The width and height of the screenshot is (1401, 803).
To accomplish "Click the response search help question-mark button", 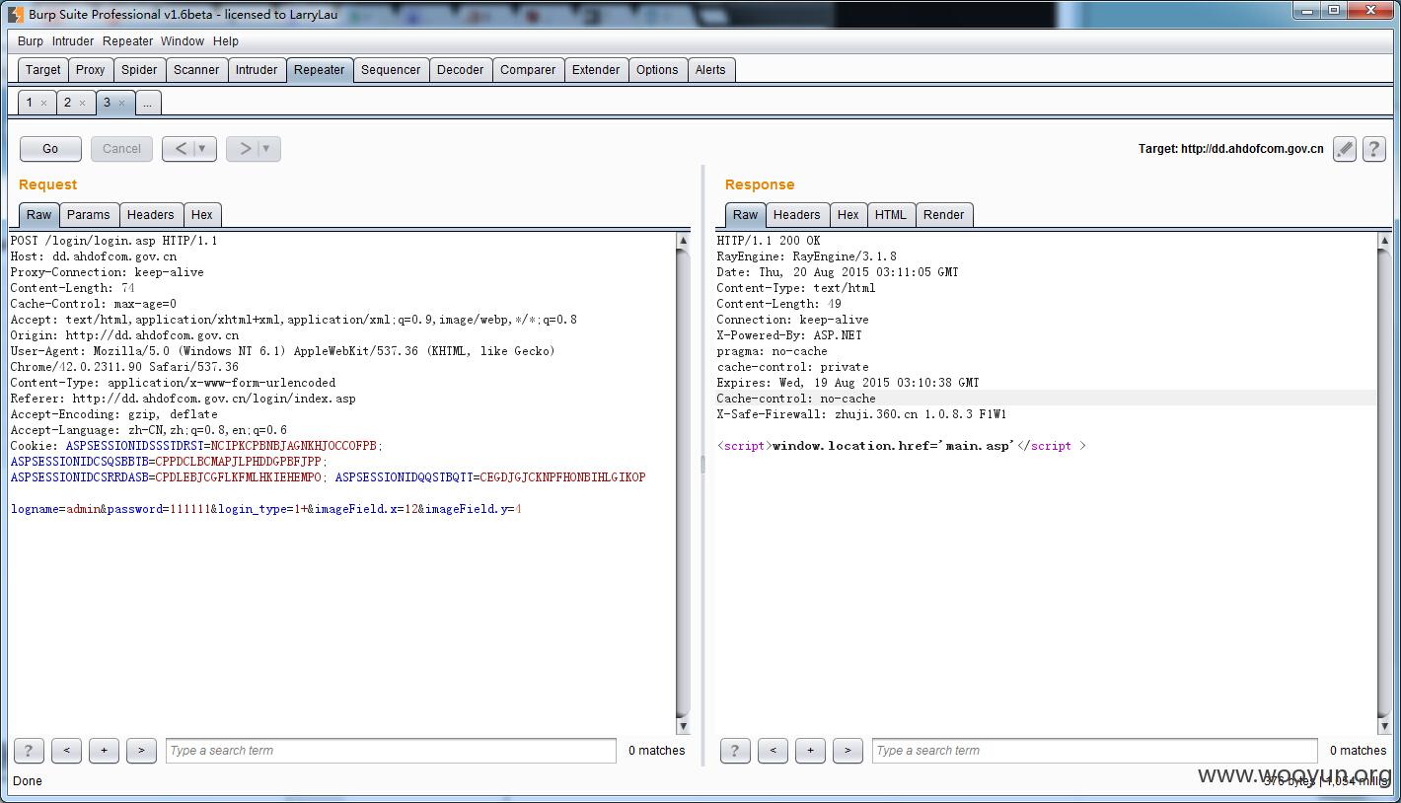I will (x=735, y=751).
